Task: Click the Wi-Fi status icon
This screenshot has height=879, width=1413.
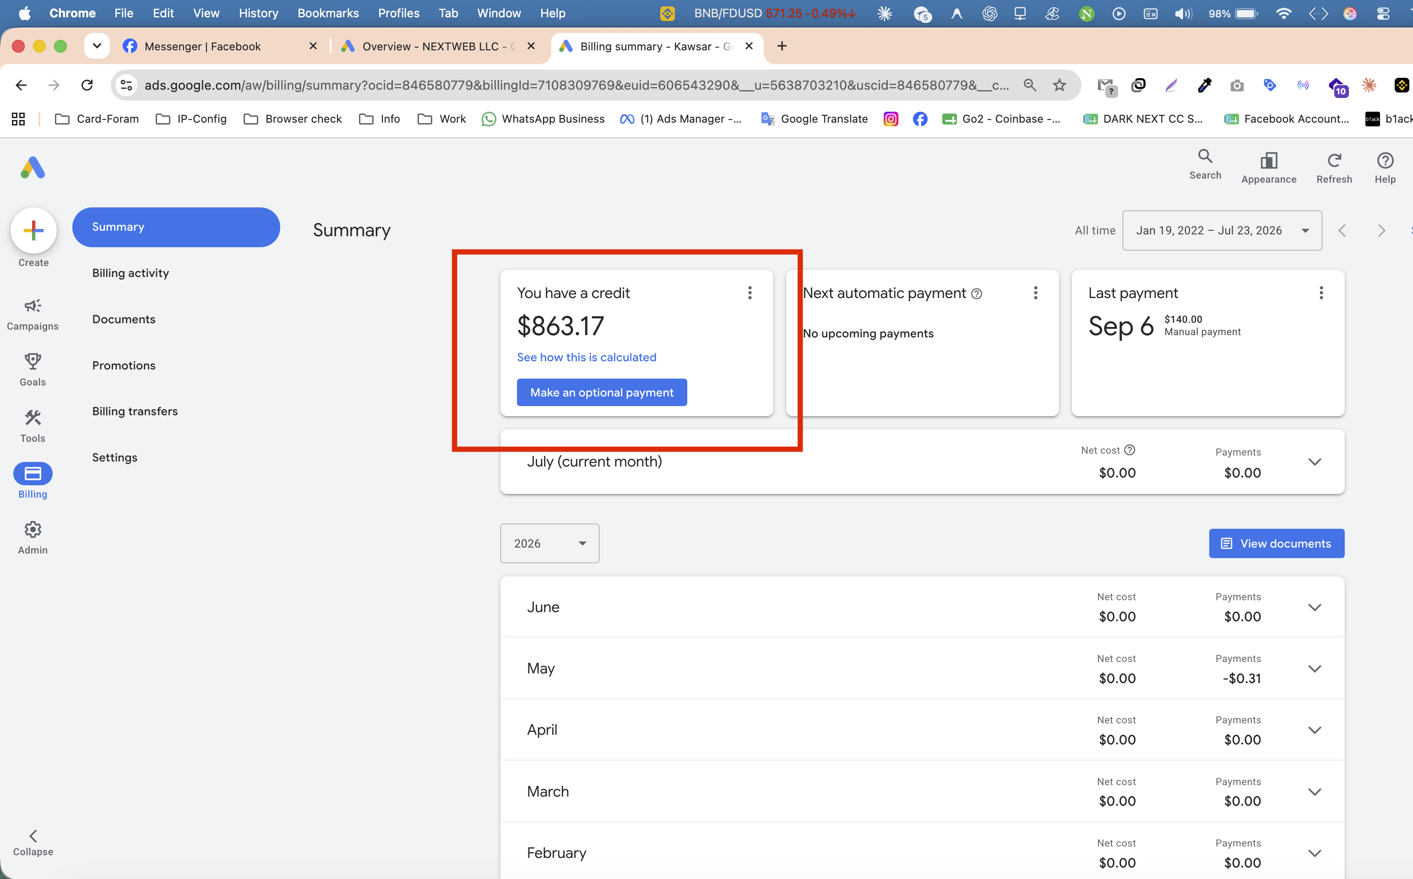Action: [x=1284, y=13]
